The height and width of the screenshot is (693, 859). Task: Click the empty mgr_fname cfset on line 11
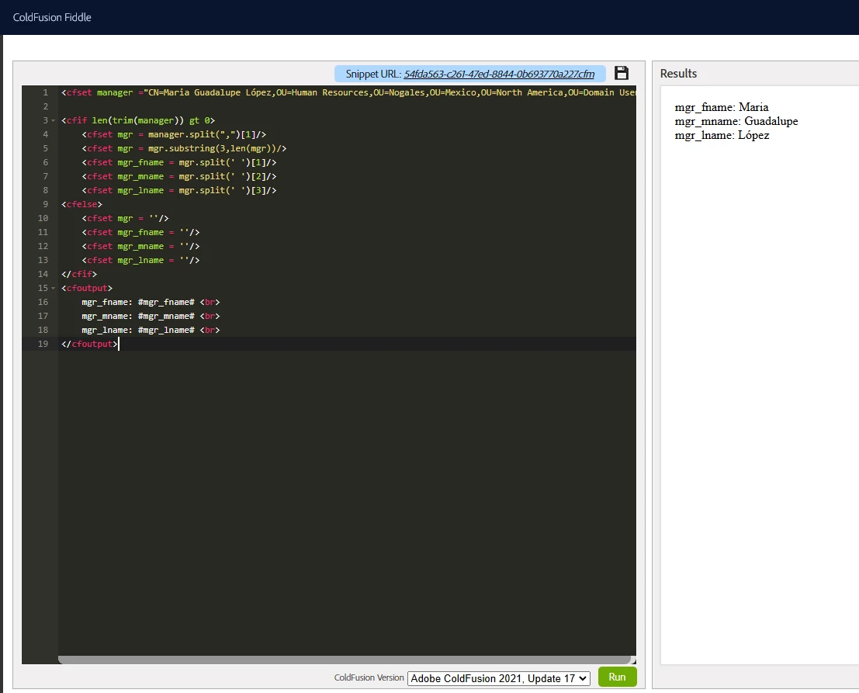(x=140, y=232)
